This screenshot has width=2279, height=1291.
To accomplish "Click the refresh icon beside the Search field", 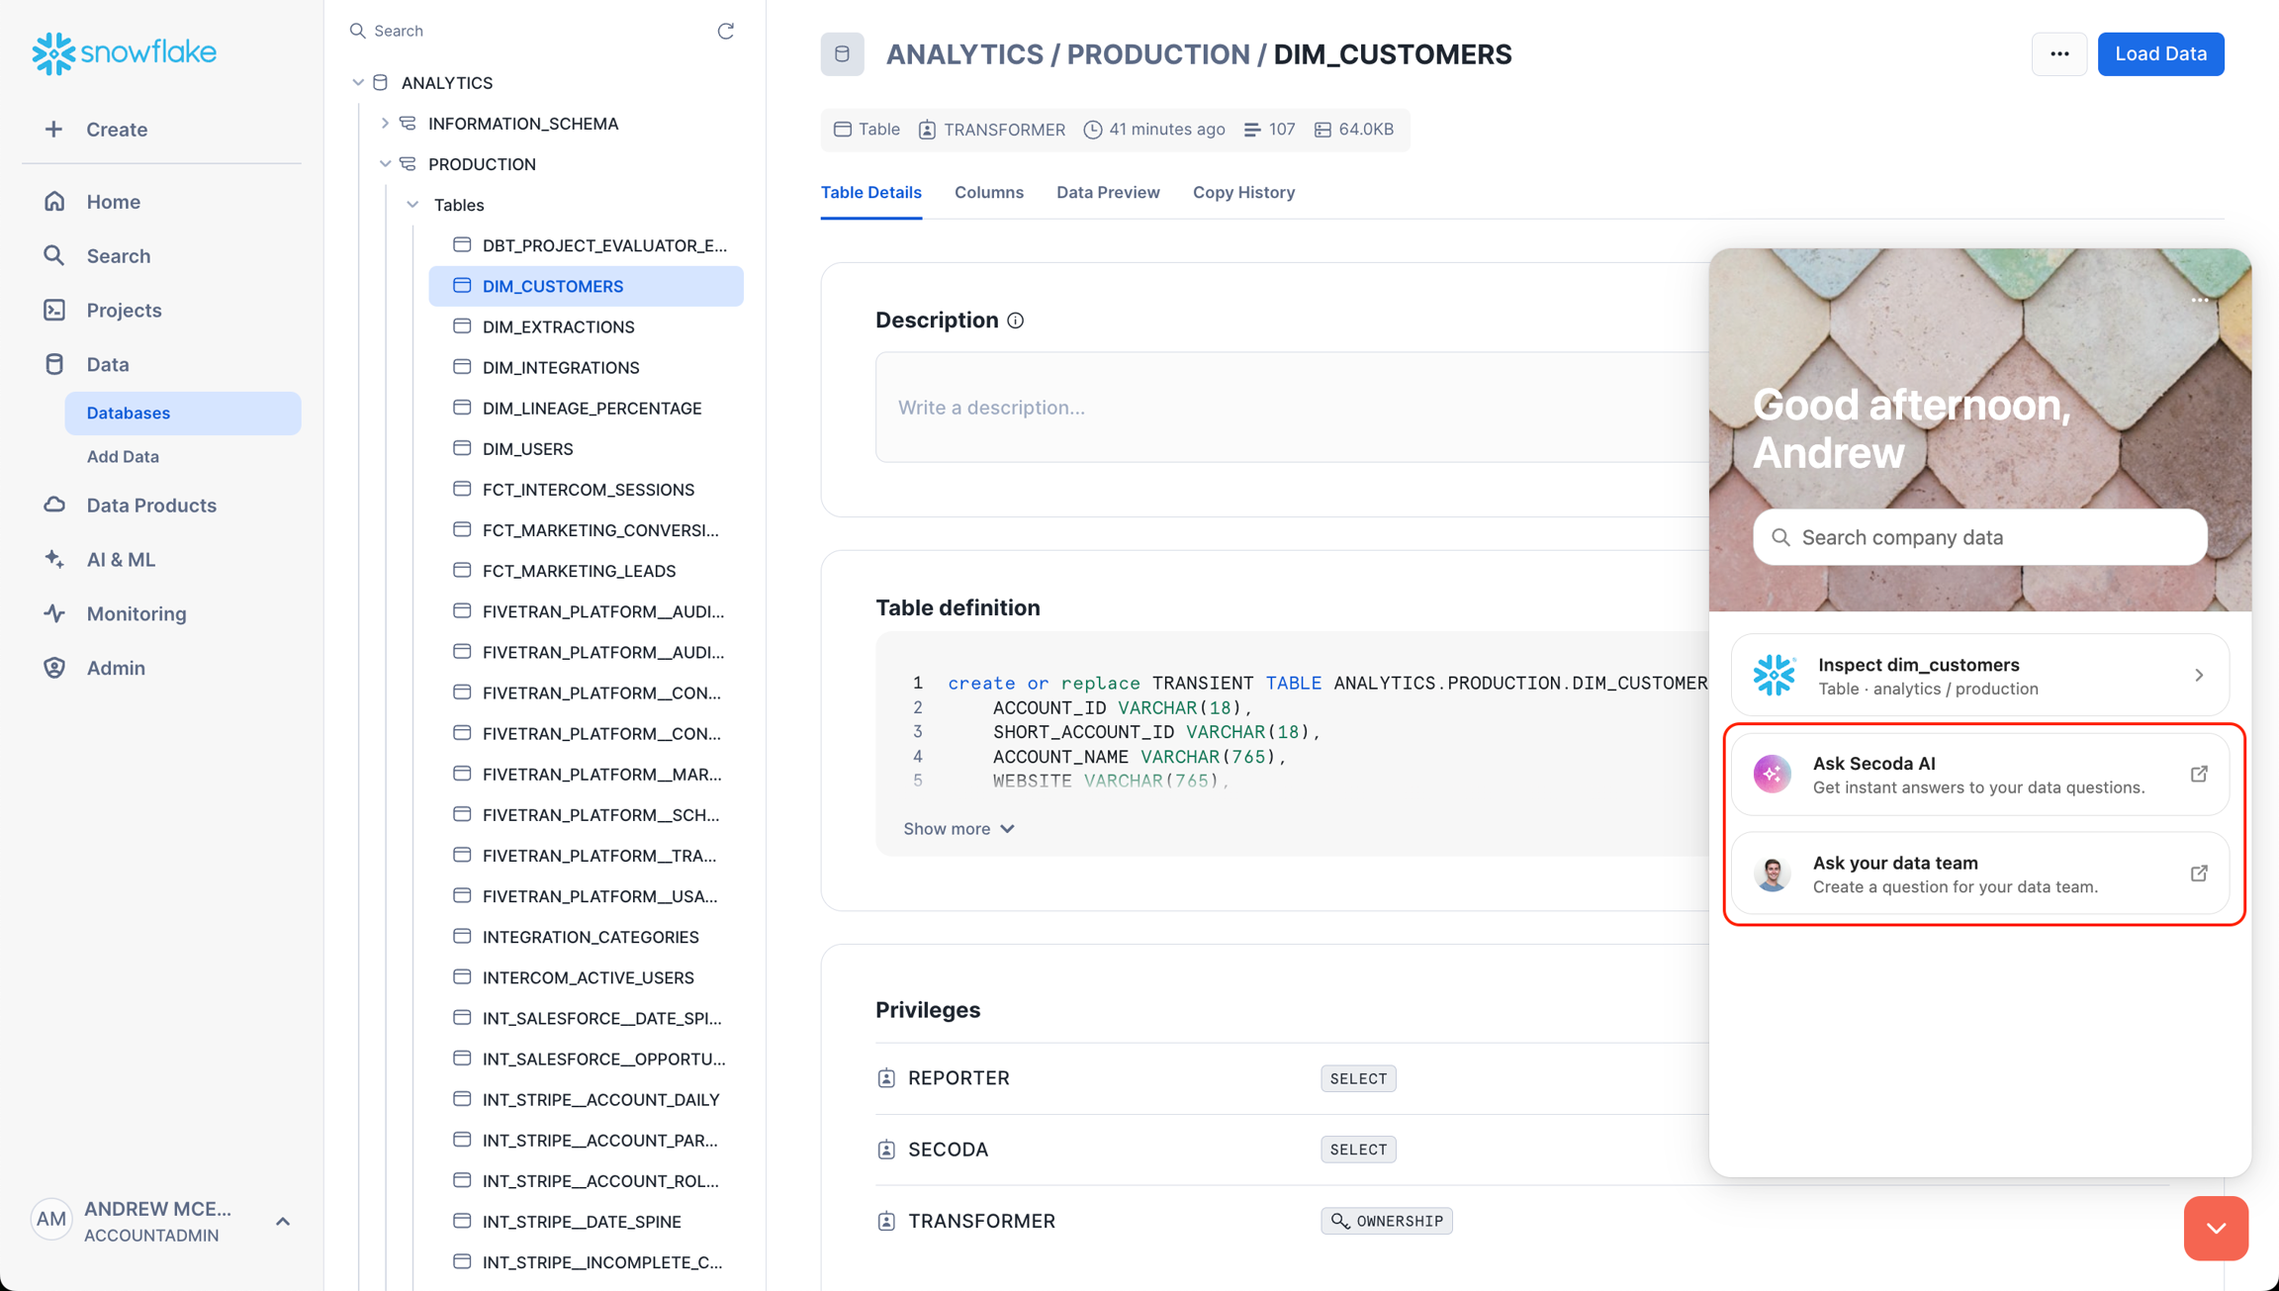I will coord(725,31).
